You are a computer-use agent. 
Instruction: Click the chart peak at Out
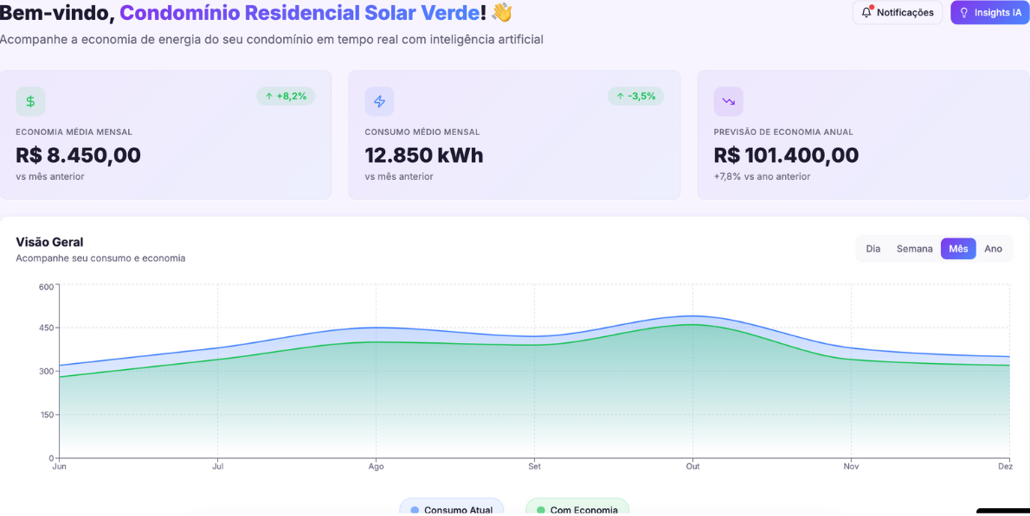click(x=692, y=316)
